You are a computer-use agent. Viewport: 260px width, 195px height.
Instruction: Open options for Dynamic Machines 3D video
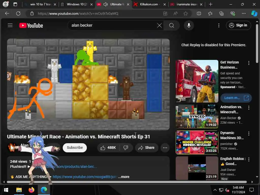point(249,134)
